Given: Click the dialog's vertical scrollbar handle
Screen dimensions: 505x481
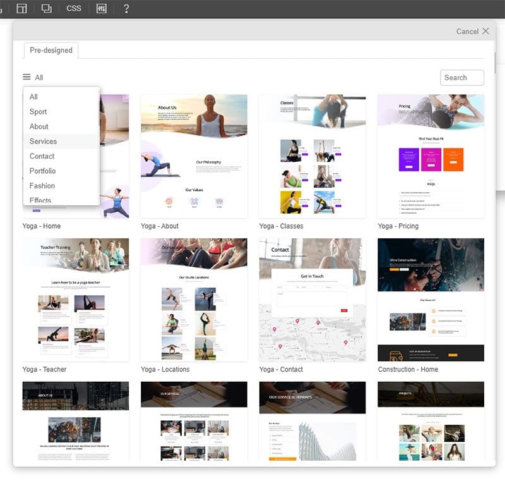Looking at the screenshot, I should click(x=495, y=63).
